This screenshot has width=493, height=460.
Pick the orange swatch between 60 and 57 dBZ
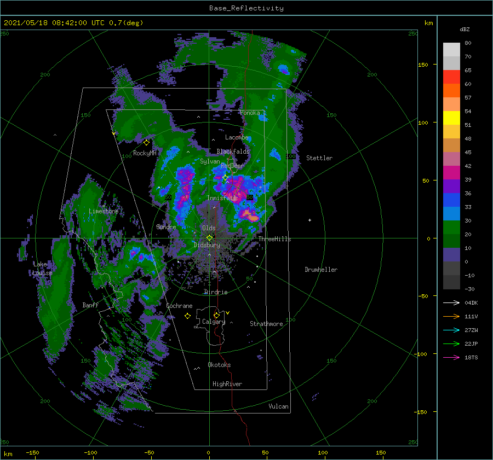pyautogui.click(x=451, y=91)
